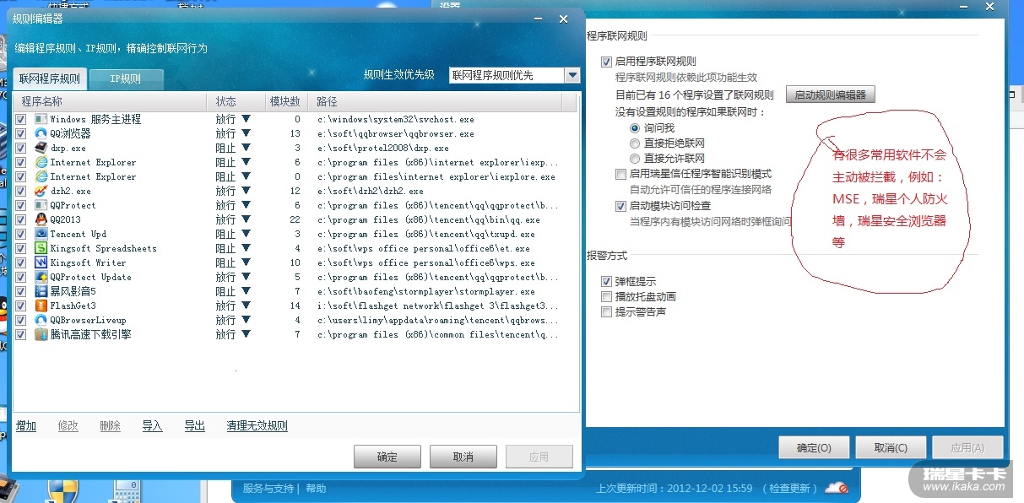The width and height of the screenshot is (1024, 503).
Task: Open the 规则生效优先级 dropdown
Action: [x=572, y=75]
